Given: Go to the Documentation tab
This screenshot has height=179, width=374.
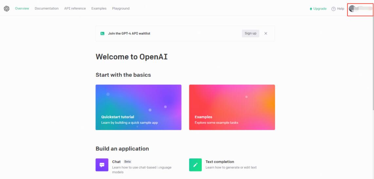Looking at the screenshot, I should pos(47,9).
